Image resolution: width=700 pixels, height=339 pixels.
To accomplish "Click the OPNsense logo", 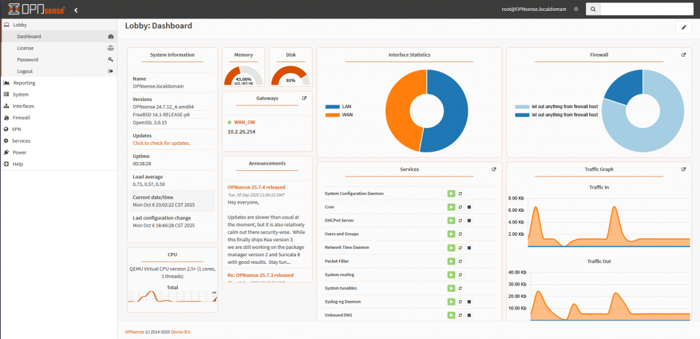I will pyautogui.click(x=36, y=9).
